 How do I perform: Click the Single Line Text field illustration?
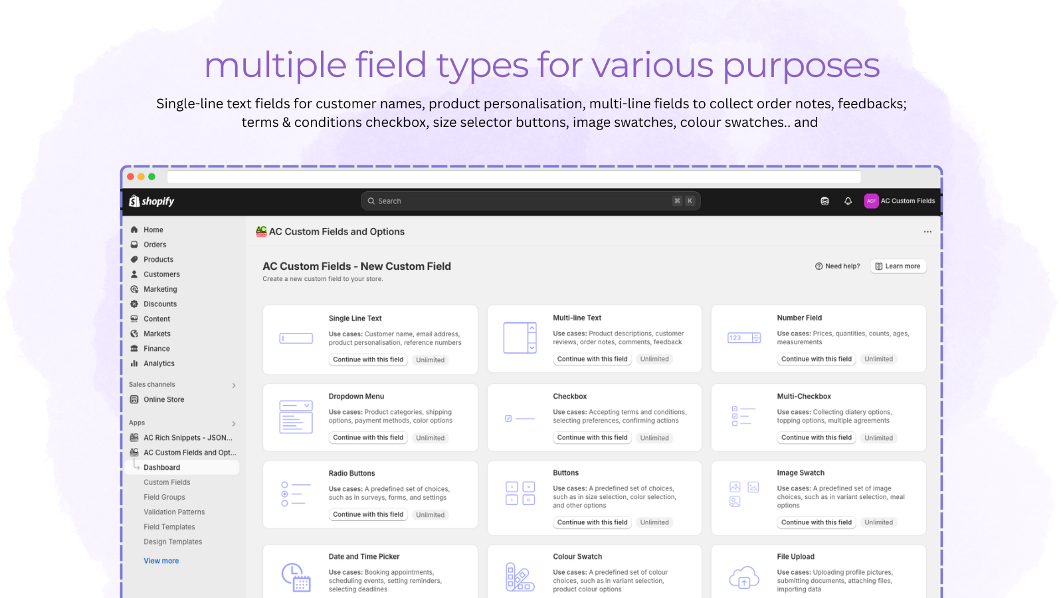(x=296, y=338)
